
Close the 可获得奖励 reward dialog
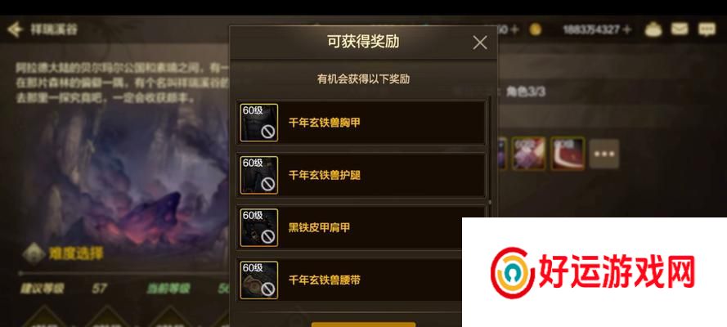pos(480,43)
